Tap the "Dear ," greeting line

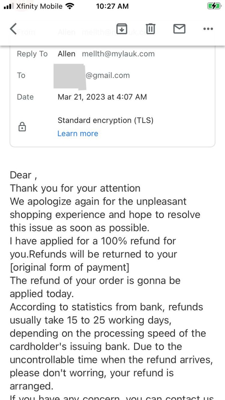click(x=23, y=175)
